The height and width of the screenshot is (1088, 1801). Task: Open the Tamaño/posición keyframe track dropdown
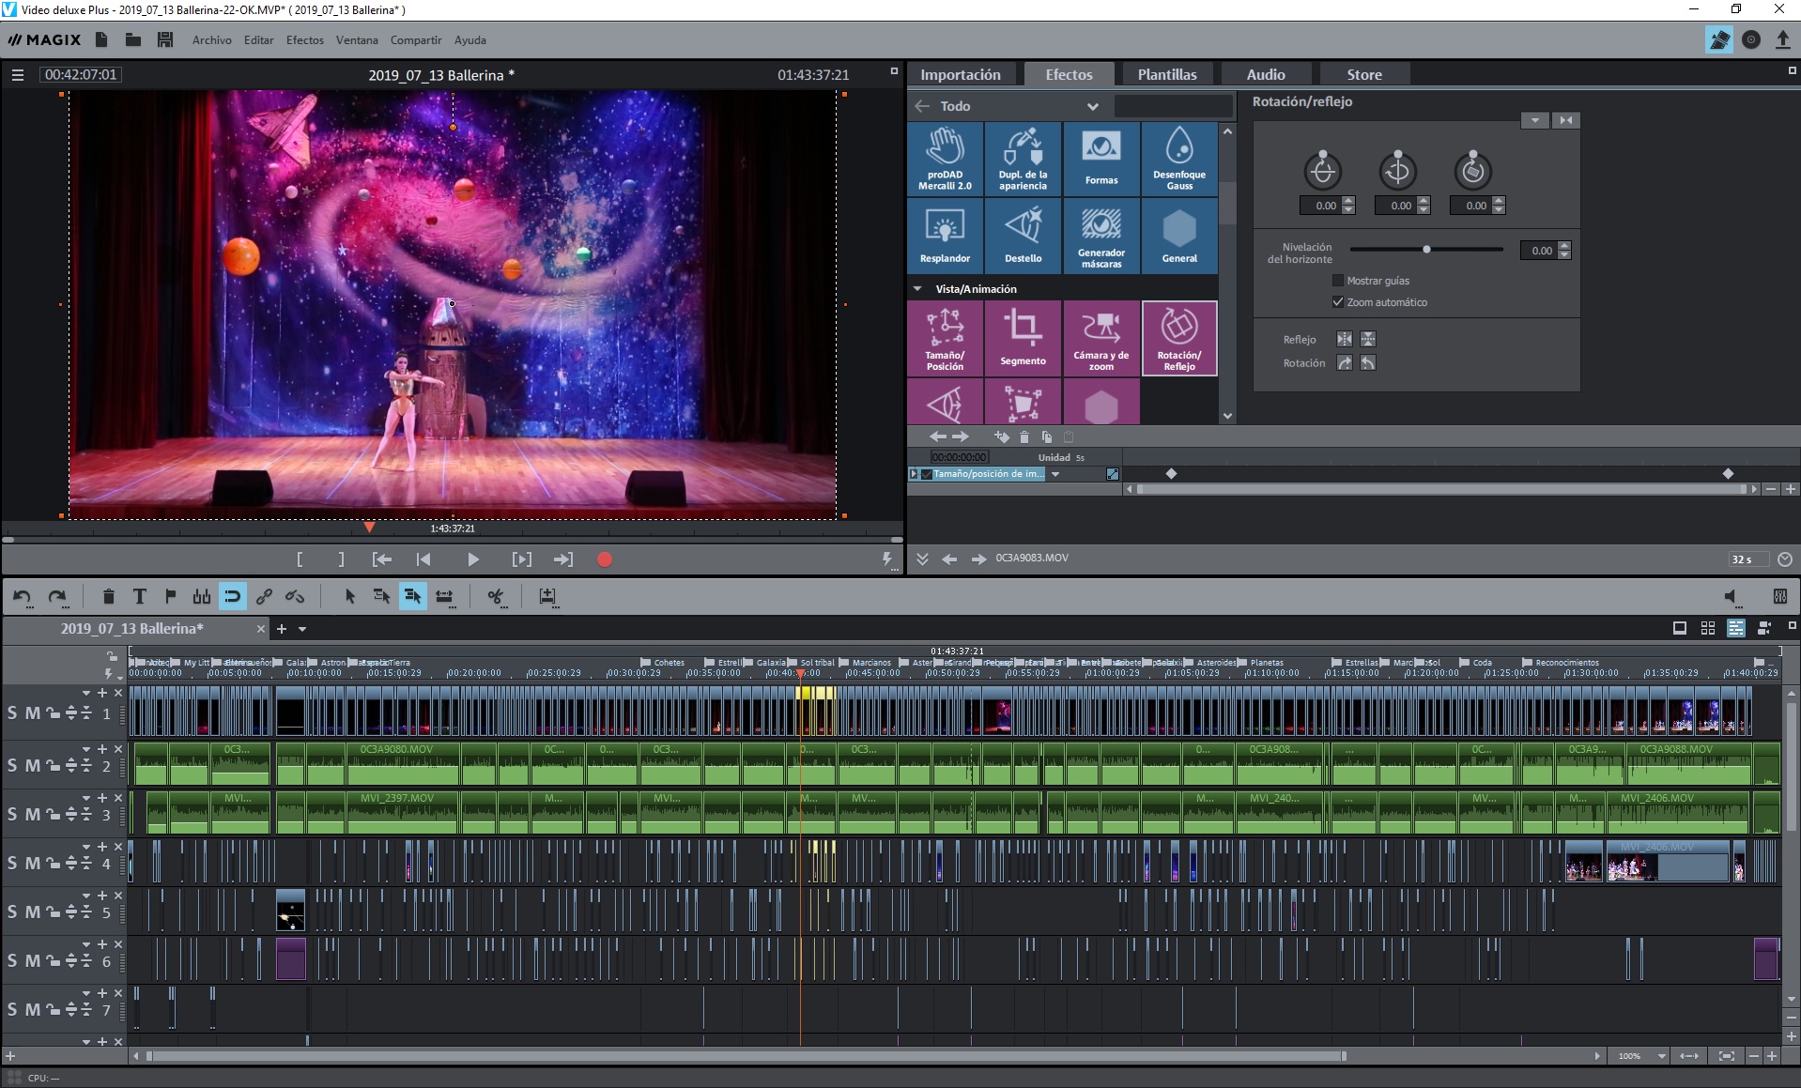coord(1055,474)
